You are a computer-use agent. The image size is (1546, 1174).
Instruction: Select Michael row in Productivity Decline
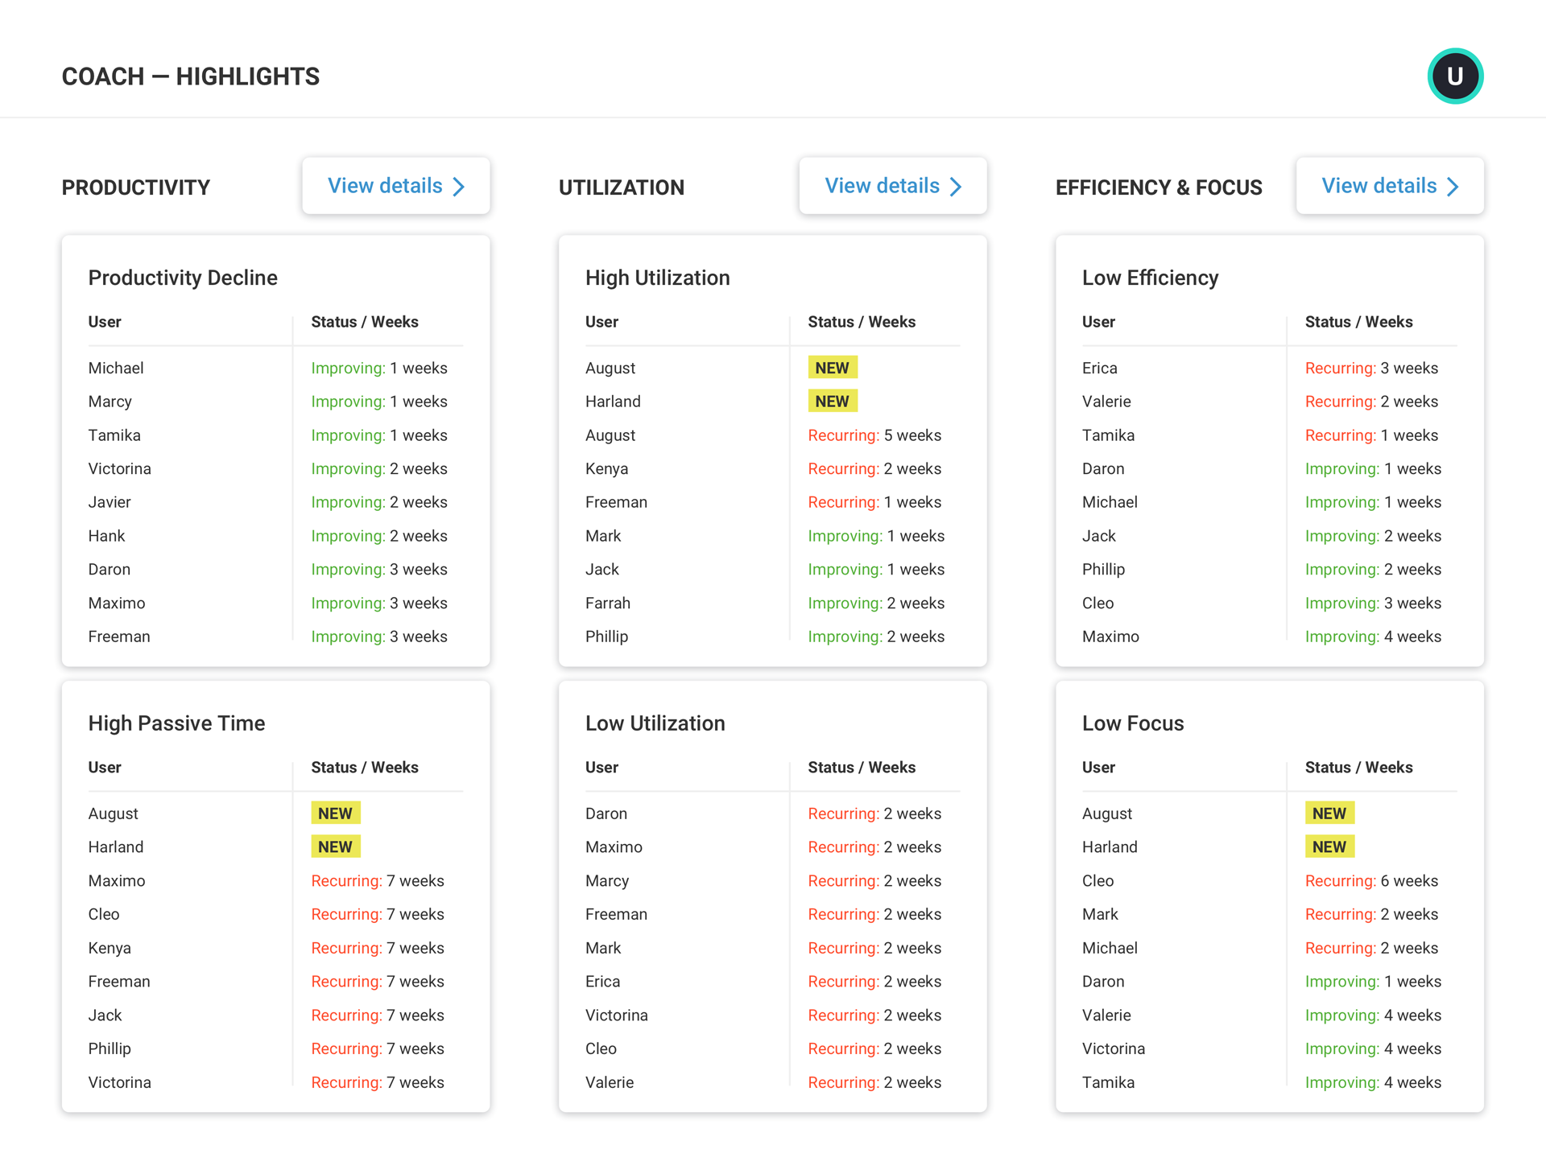pyautogui.click(x=116, y=368)
